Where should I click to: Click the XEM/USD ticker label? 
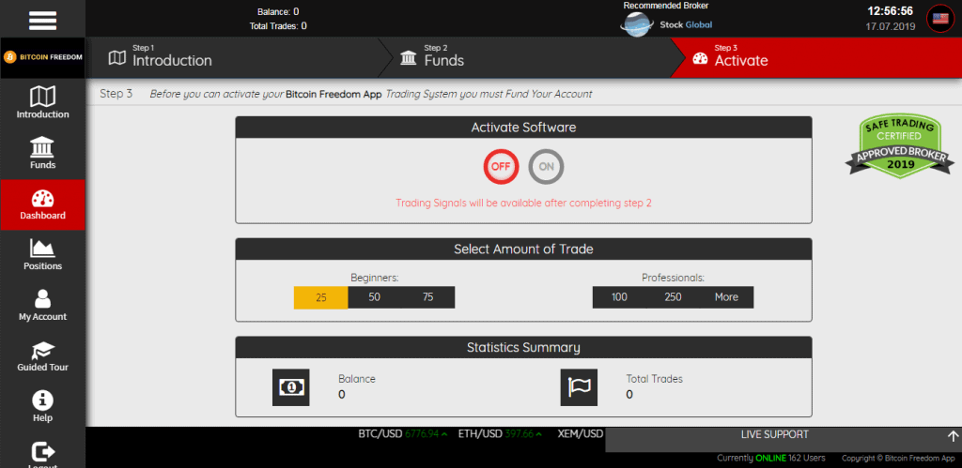581,434
